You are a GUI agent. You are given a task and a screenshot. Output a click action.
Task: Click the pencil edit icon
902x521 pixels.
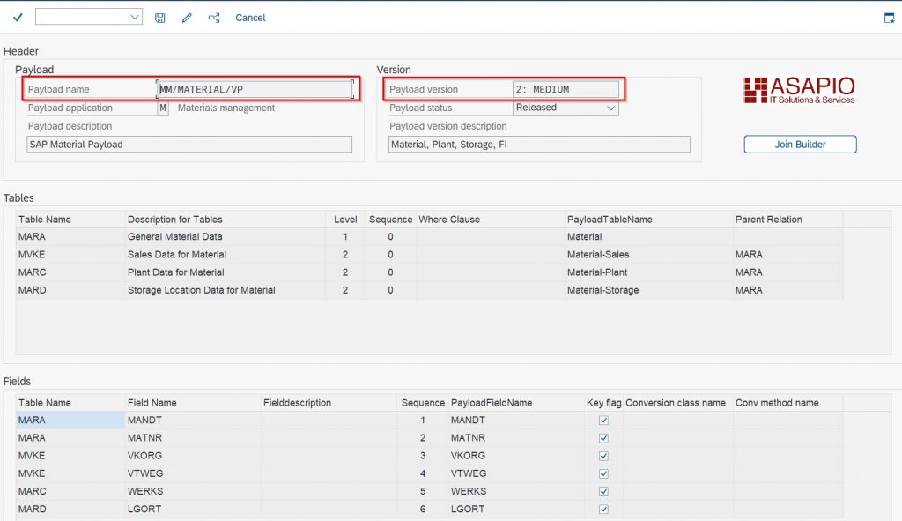click(187, 18)
